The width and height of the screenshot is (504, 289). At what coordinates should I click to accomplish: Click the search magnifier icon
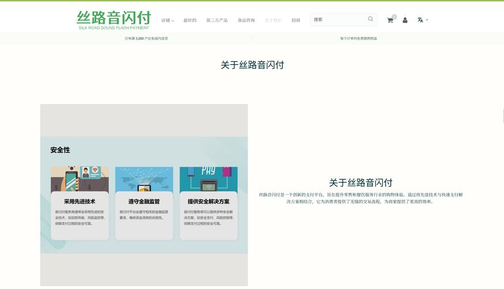[371, 19]
